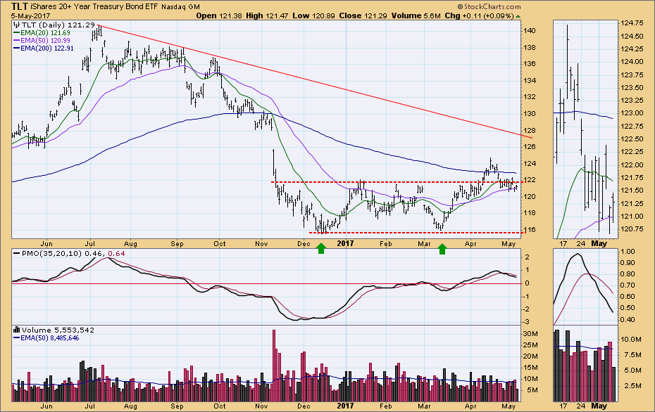Image resolution: width=655 pixels, height=412 pixels.
Task: Click the volume EMA(50) 8,485,646 label
Action: (46, 337)
